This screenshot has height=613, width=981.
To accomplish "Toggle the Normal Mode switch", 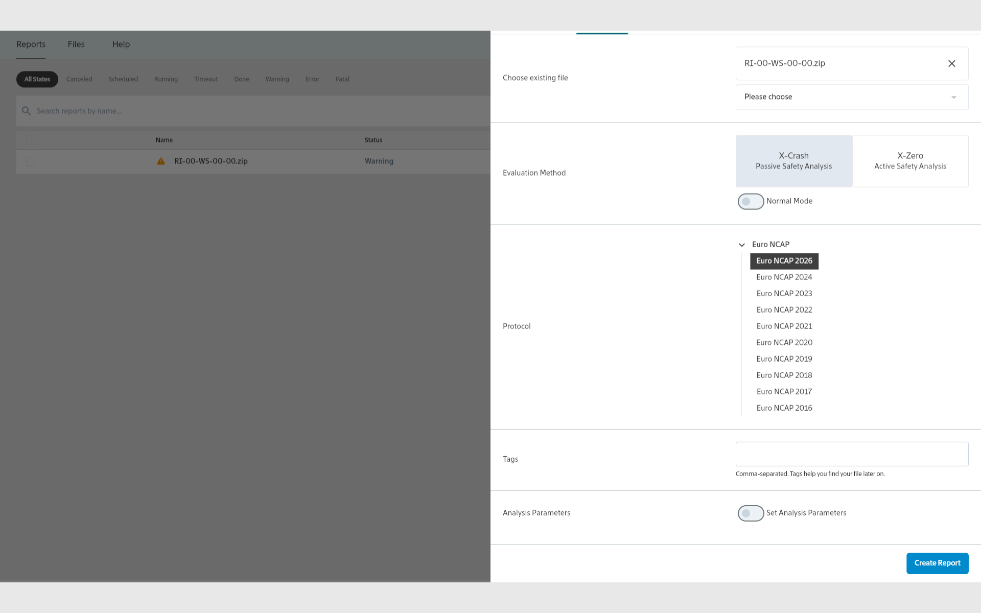I will click(x=751, y=201).
